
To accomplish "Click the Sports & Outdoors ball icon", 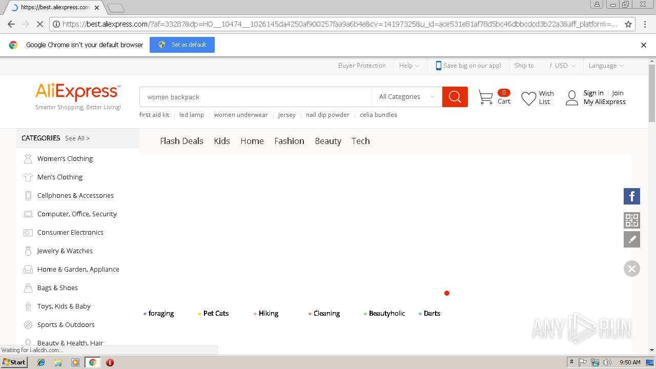I will [x=28, y=325].
